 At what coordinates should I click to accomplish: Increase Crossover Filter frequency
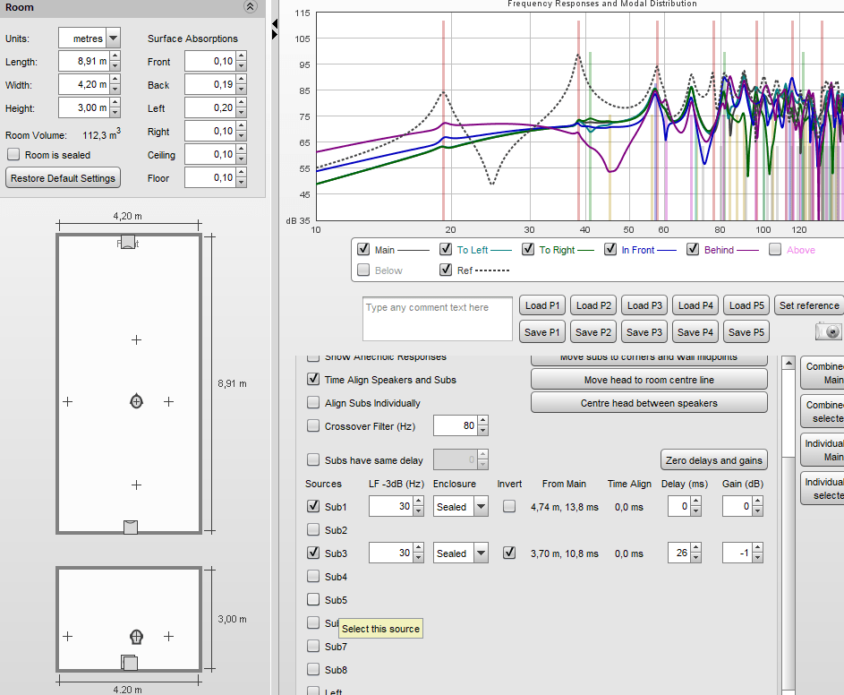click(482, 421)
